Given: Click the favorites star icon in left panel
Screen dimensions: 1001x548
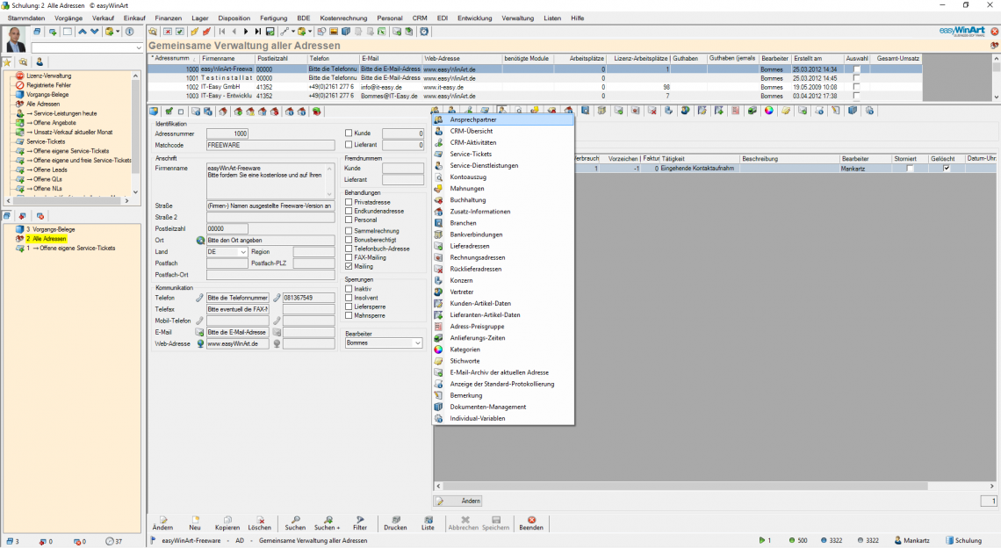Looking at the screenshot, I should coord(7,62).
